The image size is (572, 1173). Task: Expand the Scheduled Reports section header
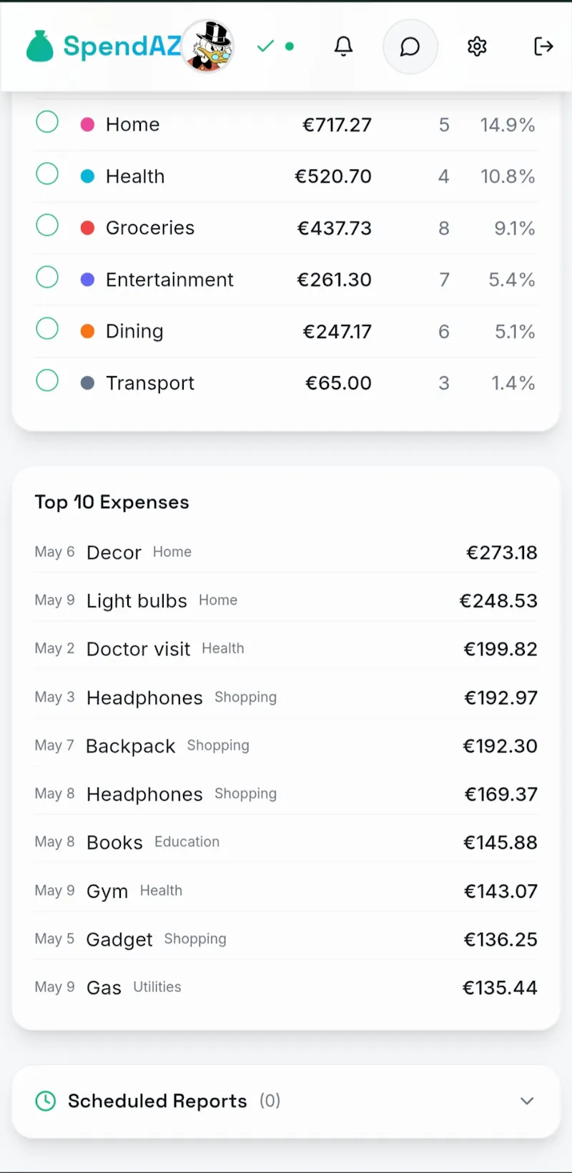(286, 1102)
